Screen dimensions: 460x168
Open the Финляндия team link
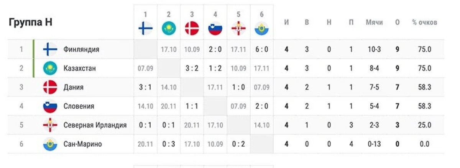[x=81, y=49]
